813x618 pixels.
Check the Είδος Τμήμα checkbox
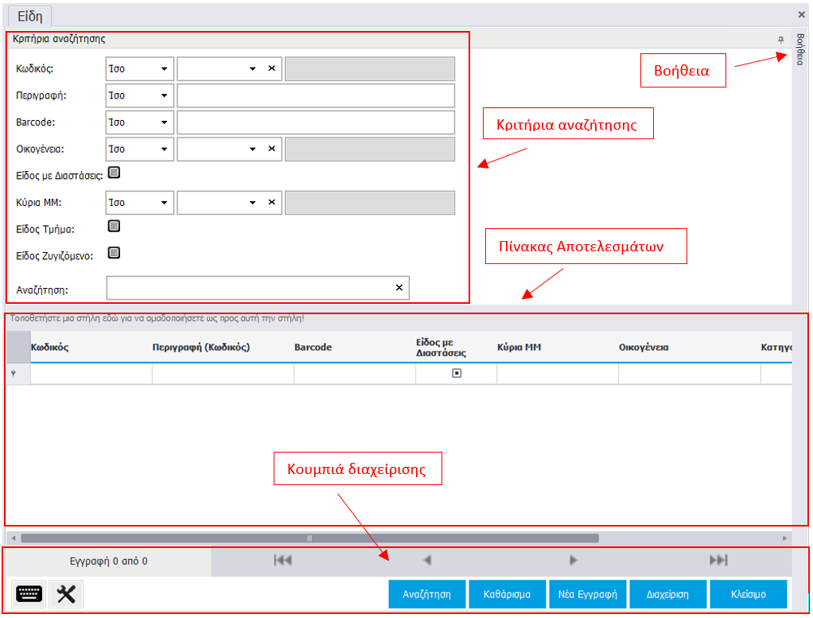pyautogui.click(x=114, y=227)
